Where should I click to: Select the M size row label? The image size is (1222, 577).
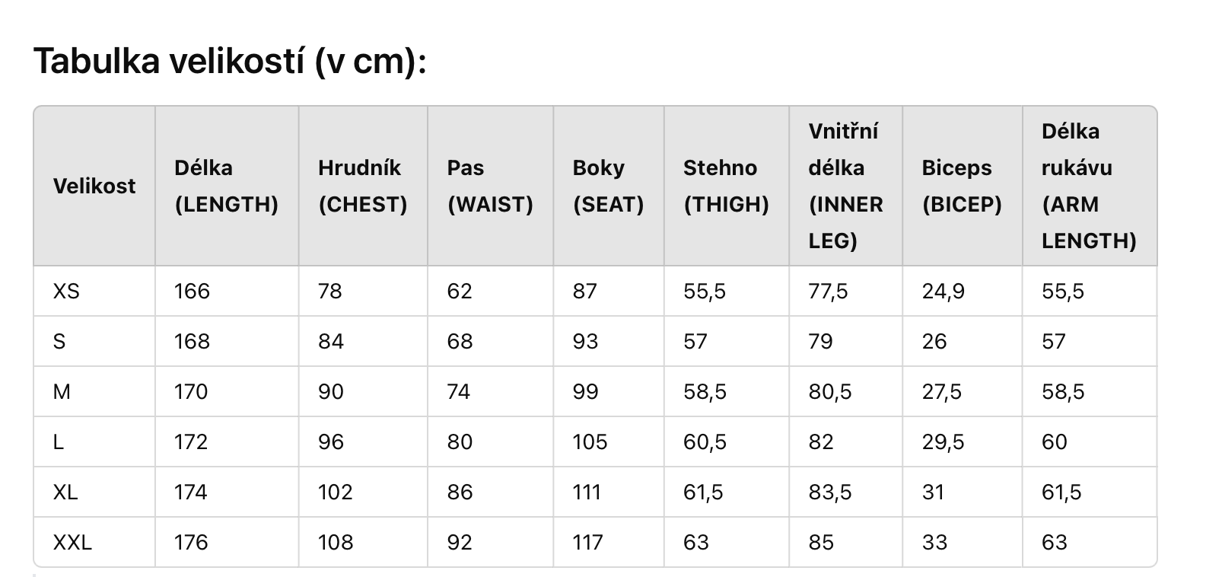62,391
